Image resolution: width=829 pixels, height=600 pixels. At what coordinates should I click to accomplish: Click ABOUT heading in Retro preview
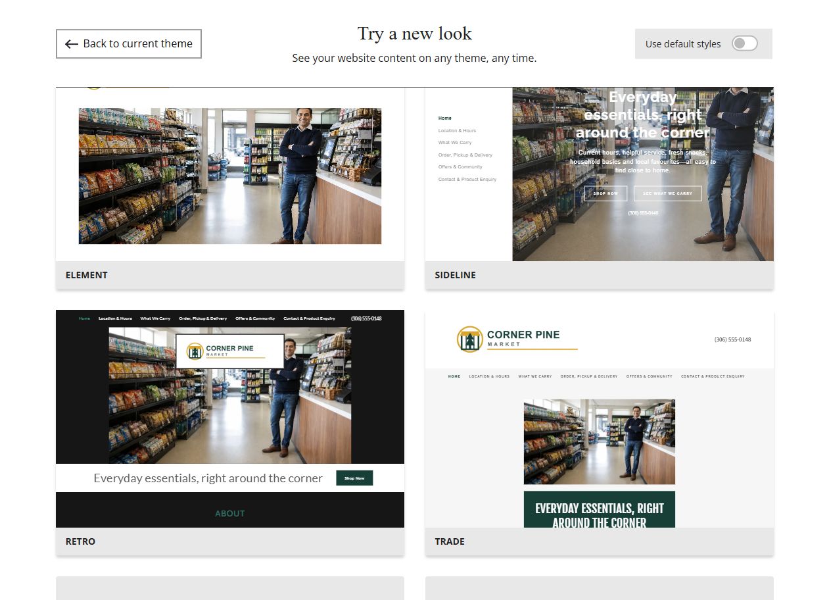click(x=230, y=513)
